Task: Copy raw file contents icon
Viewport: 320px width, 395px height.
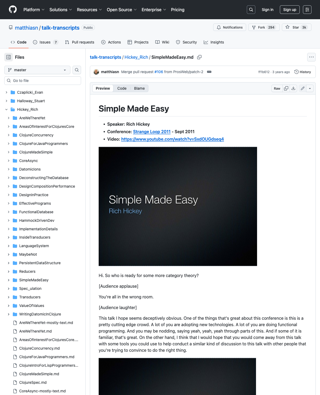Action: [286, 88]
